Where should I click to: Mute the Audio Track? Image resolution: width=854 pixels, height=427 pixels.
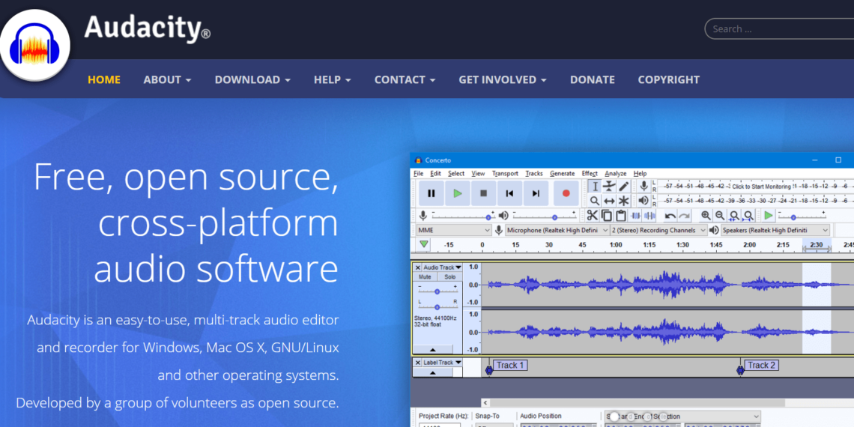coord(425,277)
